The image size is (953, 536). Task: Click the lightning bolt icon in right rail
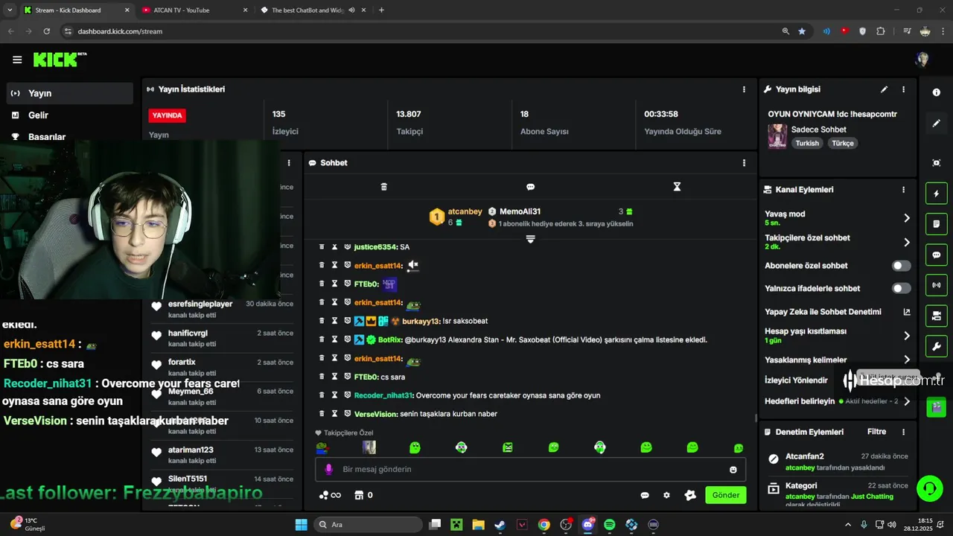click(937, 194)
